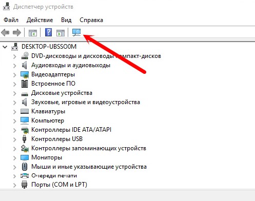Select the Встроенное ПО label
The height and width of the screenshot is (201, 255).
[53, 84]
